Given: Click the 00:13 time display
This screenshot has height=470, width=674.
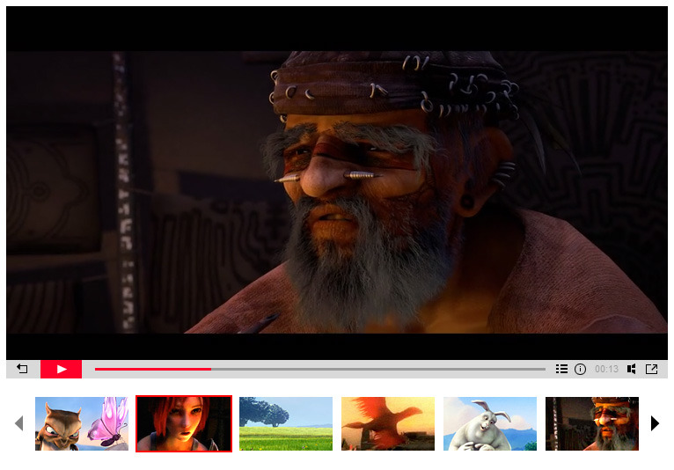Looking at the screenshot, I should 606,369.
